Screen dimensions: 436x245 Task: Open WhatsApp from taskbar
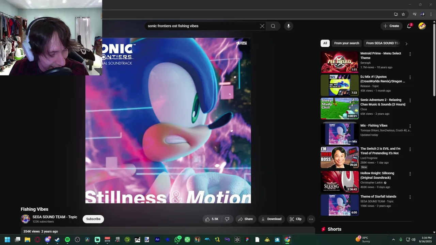177,240
